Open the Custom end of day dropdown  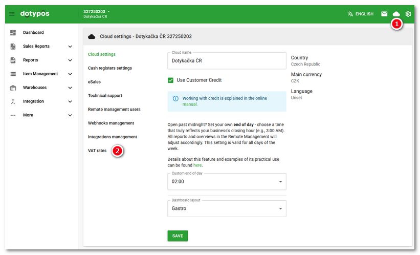click(227, 182)
